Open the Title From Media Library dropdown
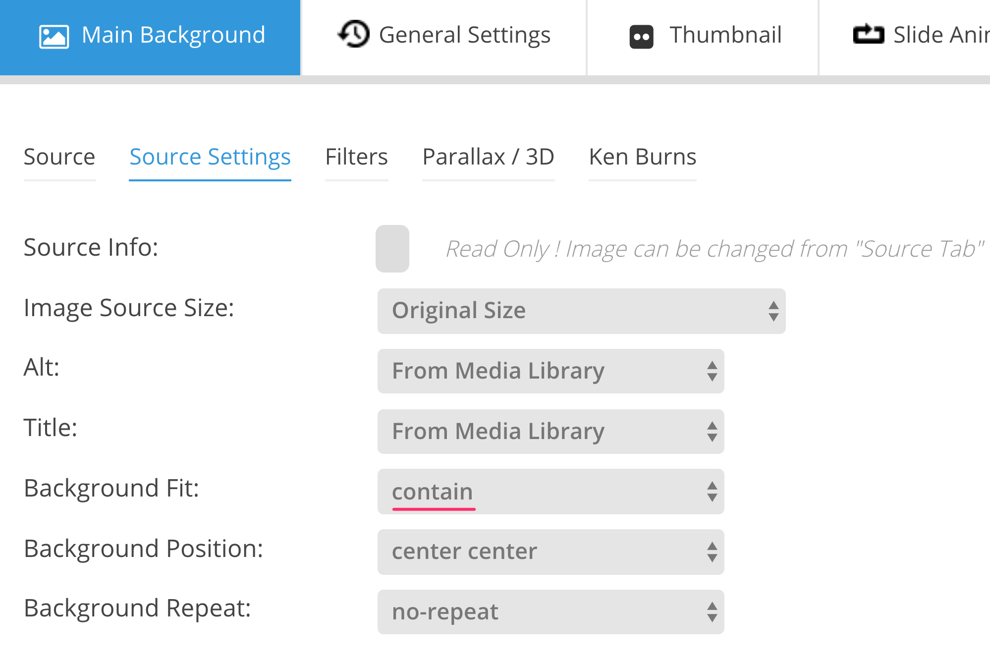990x665 pixels. pyautogui.click(x=551, y=432)
